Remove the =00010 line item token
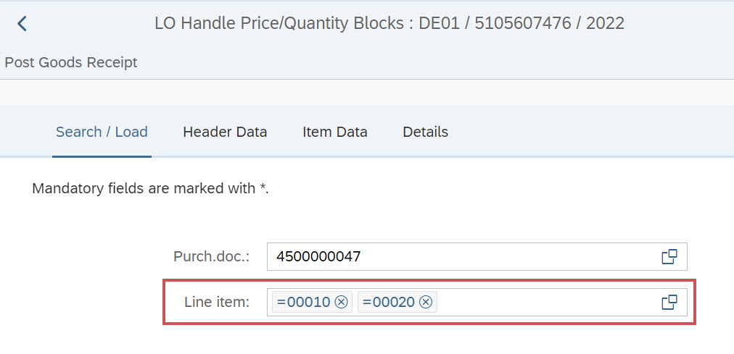734x354 pixels. [342, 303]
